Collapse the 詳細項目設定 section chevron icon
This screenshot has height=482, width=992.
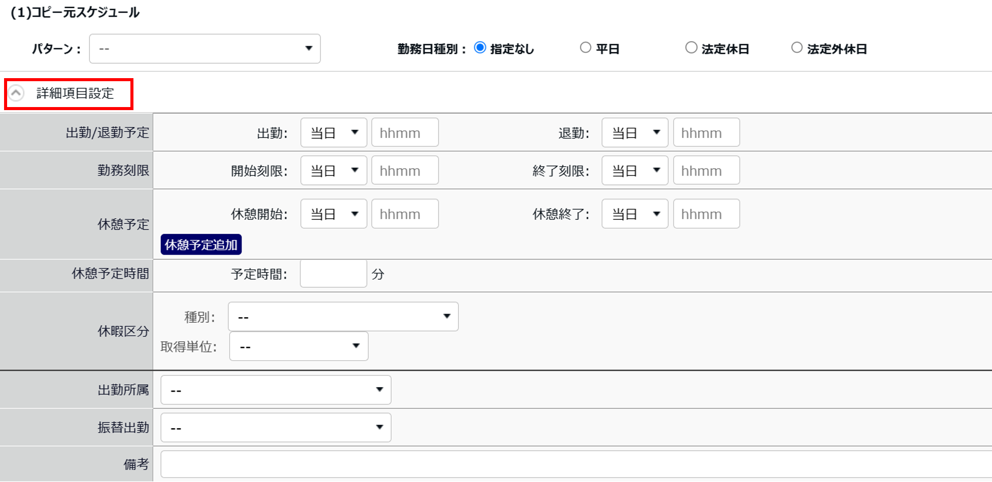[x=16, y=93]
